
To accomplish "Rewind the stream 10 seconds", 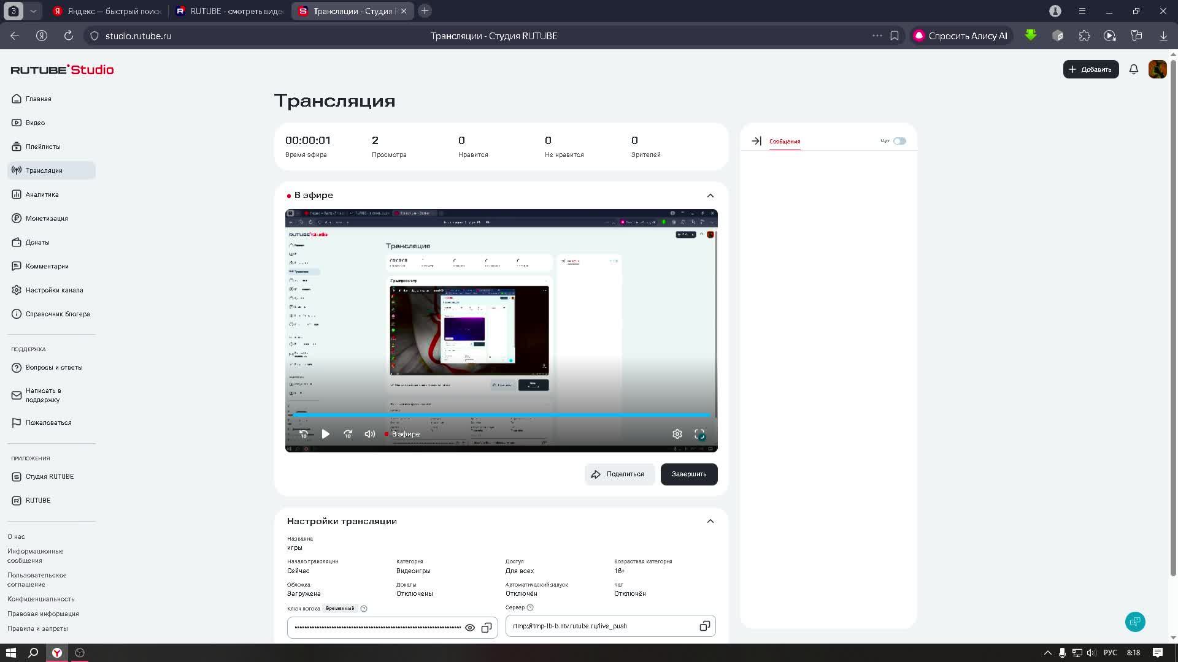I will point(304,434).
